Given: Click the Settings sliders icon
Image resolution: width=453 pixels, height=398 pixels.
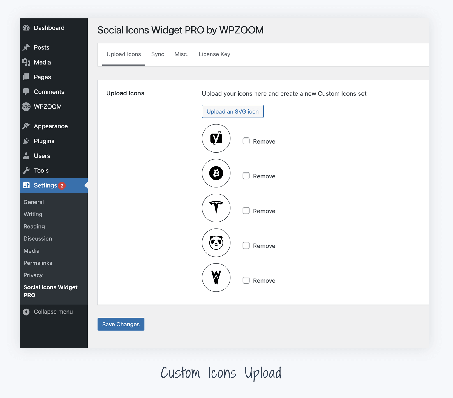Looking at the screenshot, I should coord(26,185).
